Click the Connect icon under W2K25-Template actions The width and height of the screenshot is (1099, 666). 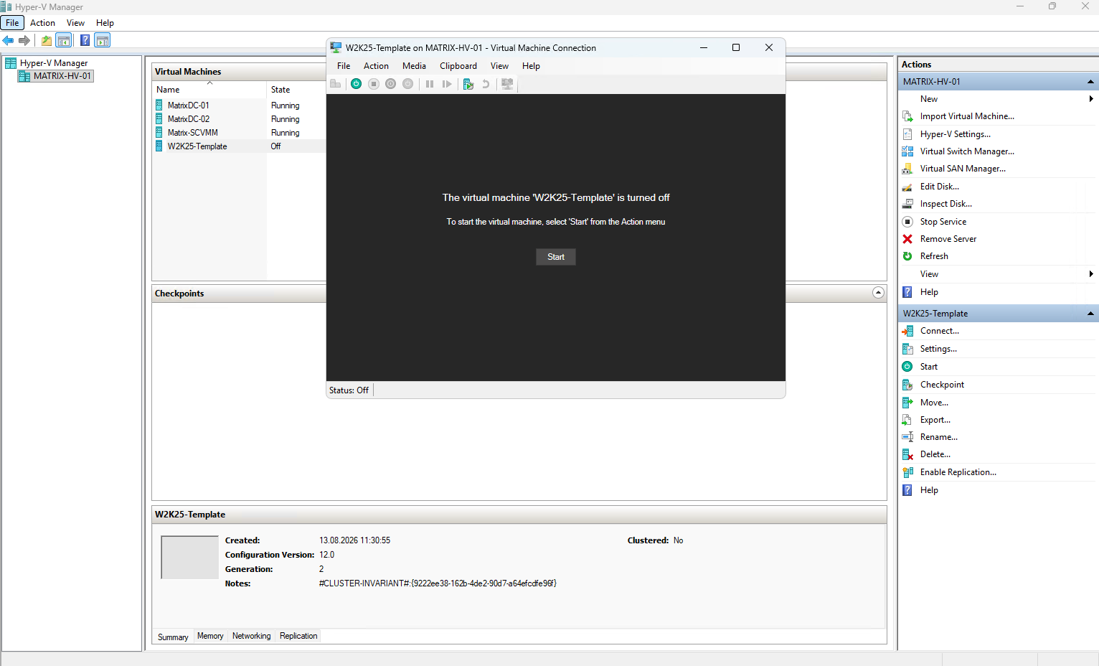click(x=907, y=331)
